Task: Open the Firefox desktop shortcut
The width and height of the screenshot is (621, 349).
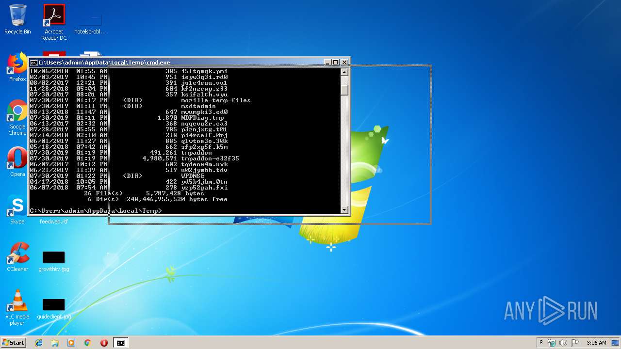Action: [x=17, y=68]
